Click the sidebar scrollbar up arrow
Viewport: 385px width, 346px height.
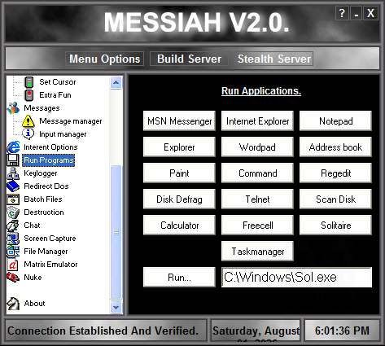pos(116,82)
